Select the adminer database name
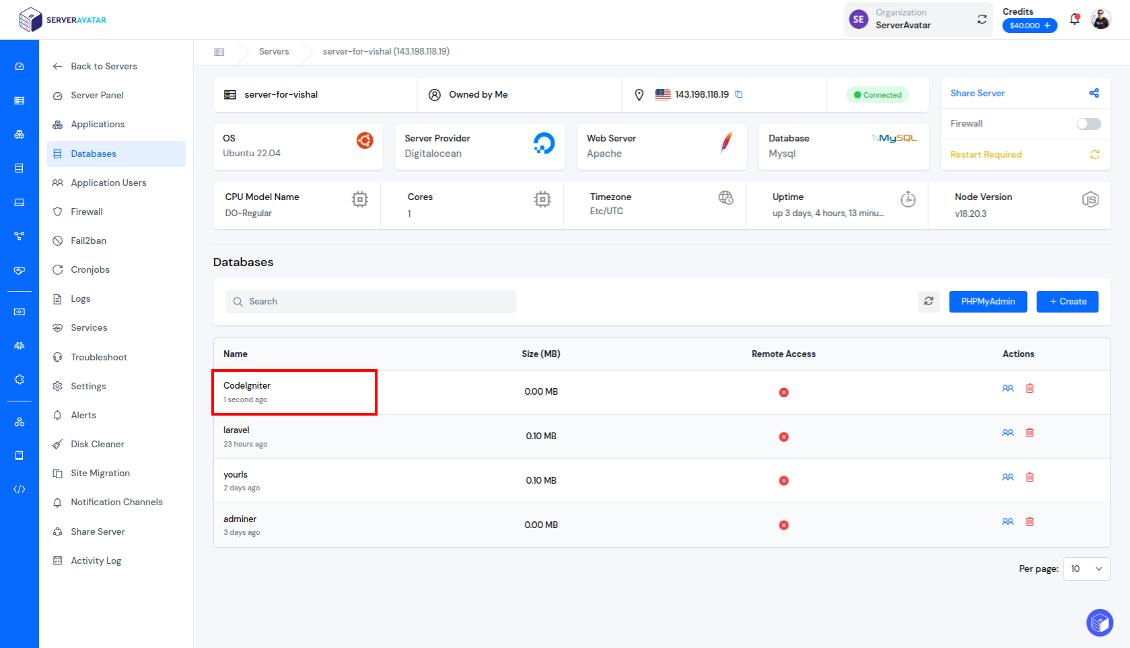This screenshot has width=1130, height=648. [x=240, y=519]
